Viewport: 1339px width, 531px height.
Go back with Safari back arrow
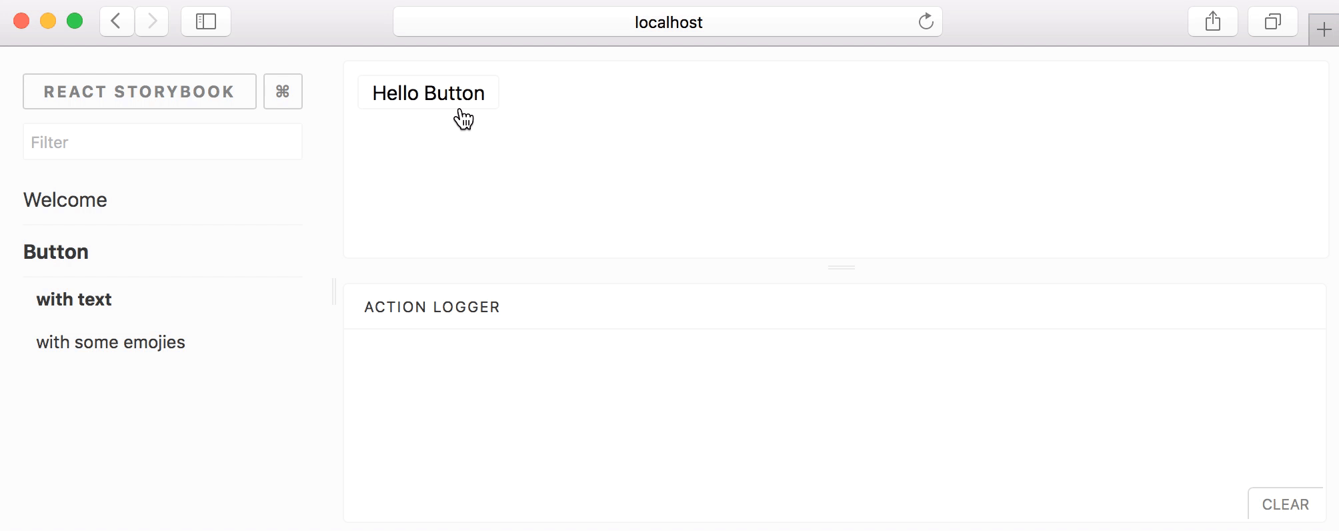(x=117, y=21)
